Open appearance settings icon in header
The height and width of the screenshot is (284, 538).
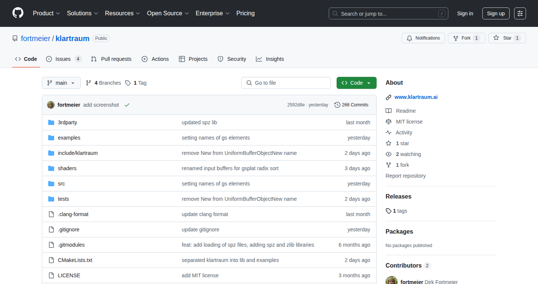[x=520, y=13]
